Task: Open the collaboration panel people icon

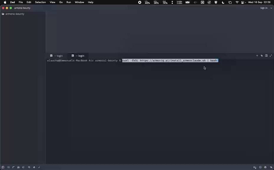Action: pos(18,167)
